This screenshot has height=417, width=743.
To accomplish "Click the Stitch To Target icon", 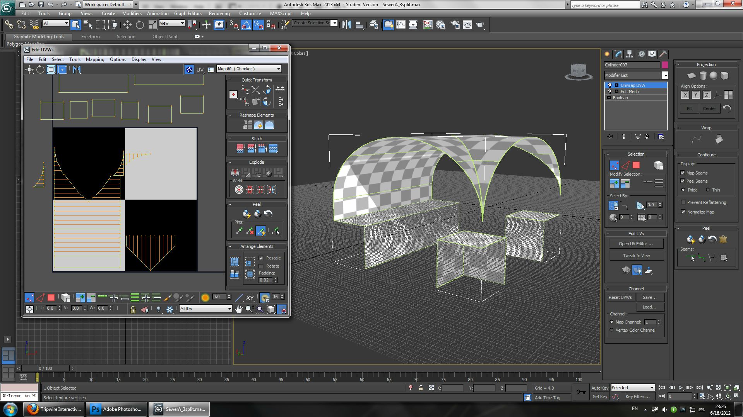I will [240, 148].
